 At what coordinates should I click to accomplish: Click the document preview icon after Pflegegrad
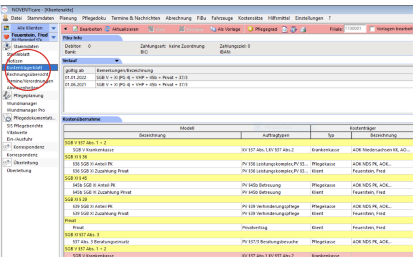(x=285, y=29)
